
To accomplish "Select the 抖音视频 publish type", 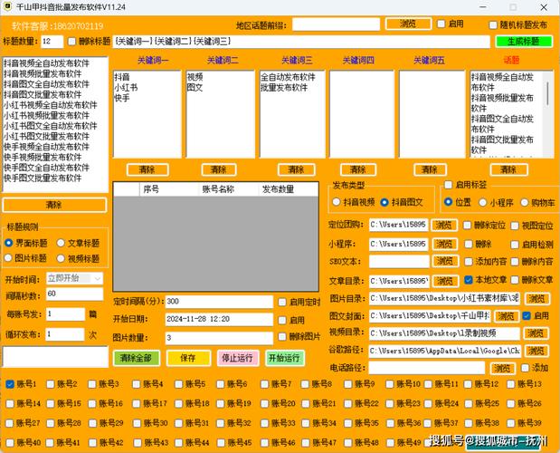I will click(x=337, y=202).
